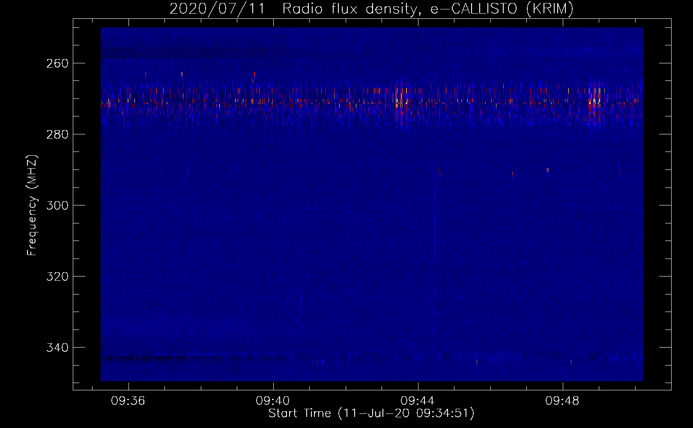Click the 09:36 time tick label
Screen dimensions: 693x428
click(x=128, y=401)
